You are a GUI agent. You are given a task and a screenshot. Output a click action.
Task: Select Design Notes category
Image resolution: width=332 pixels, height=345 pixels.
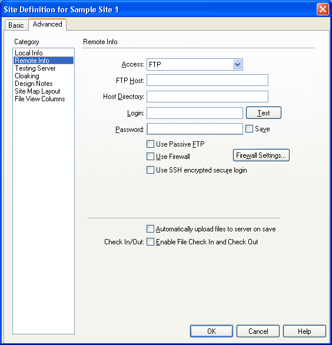[x=34, y=84]
